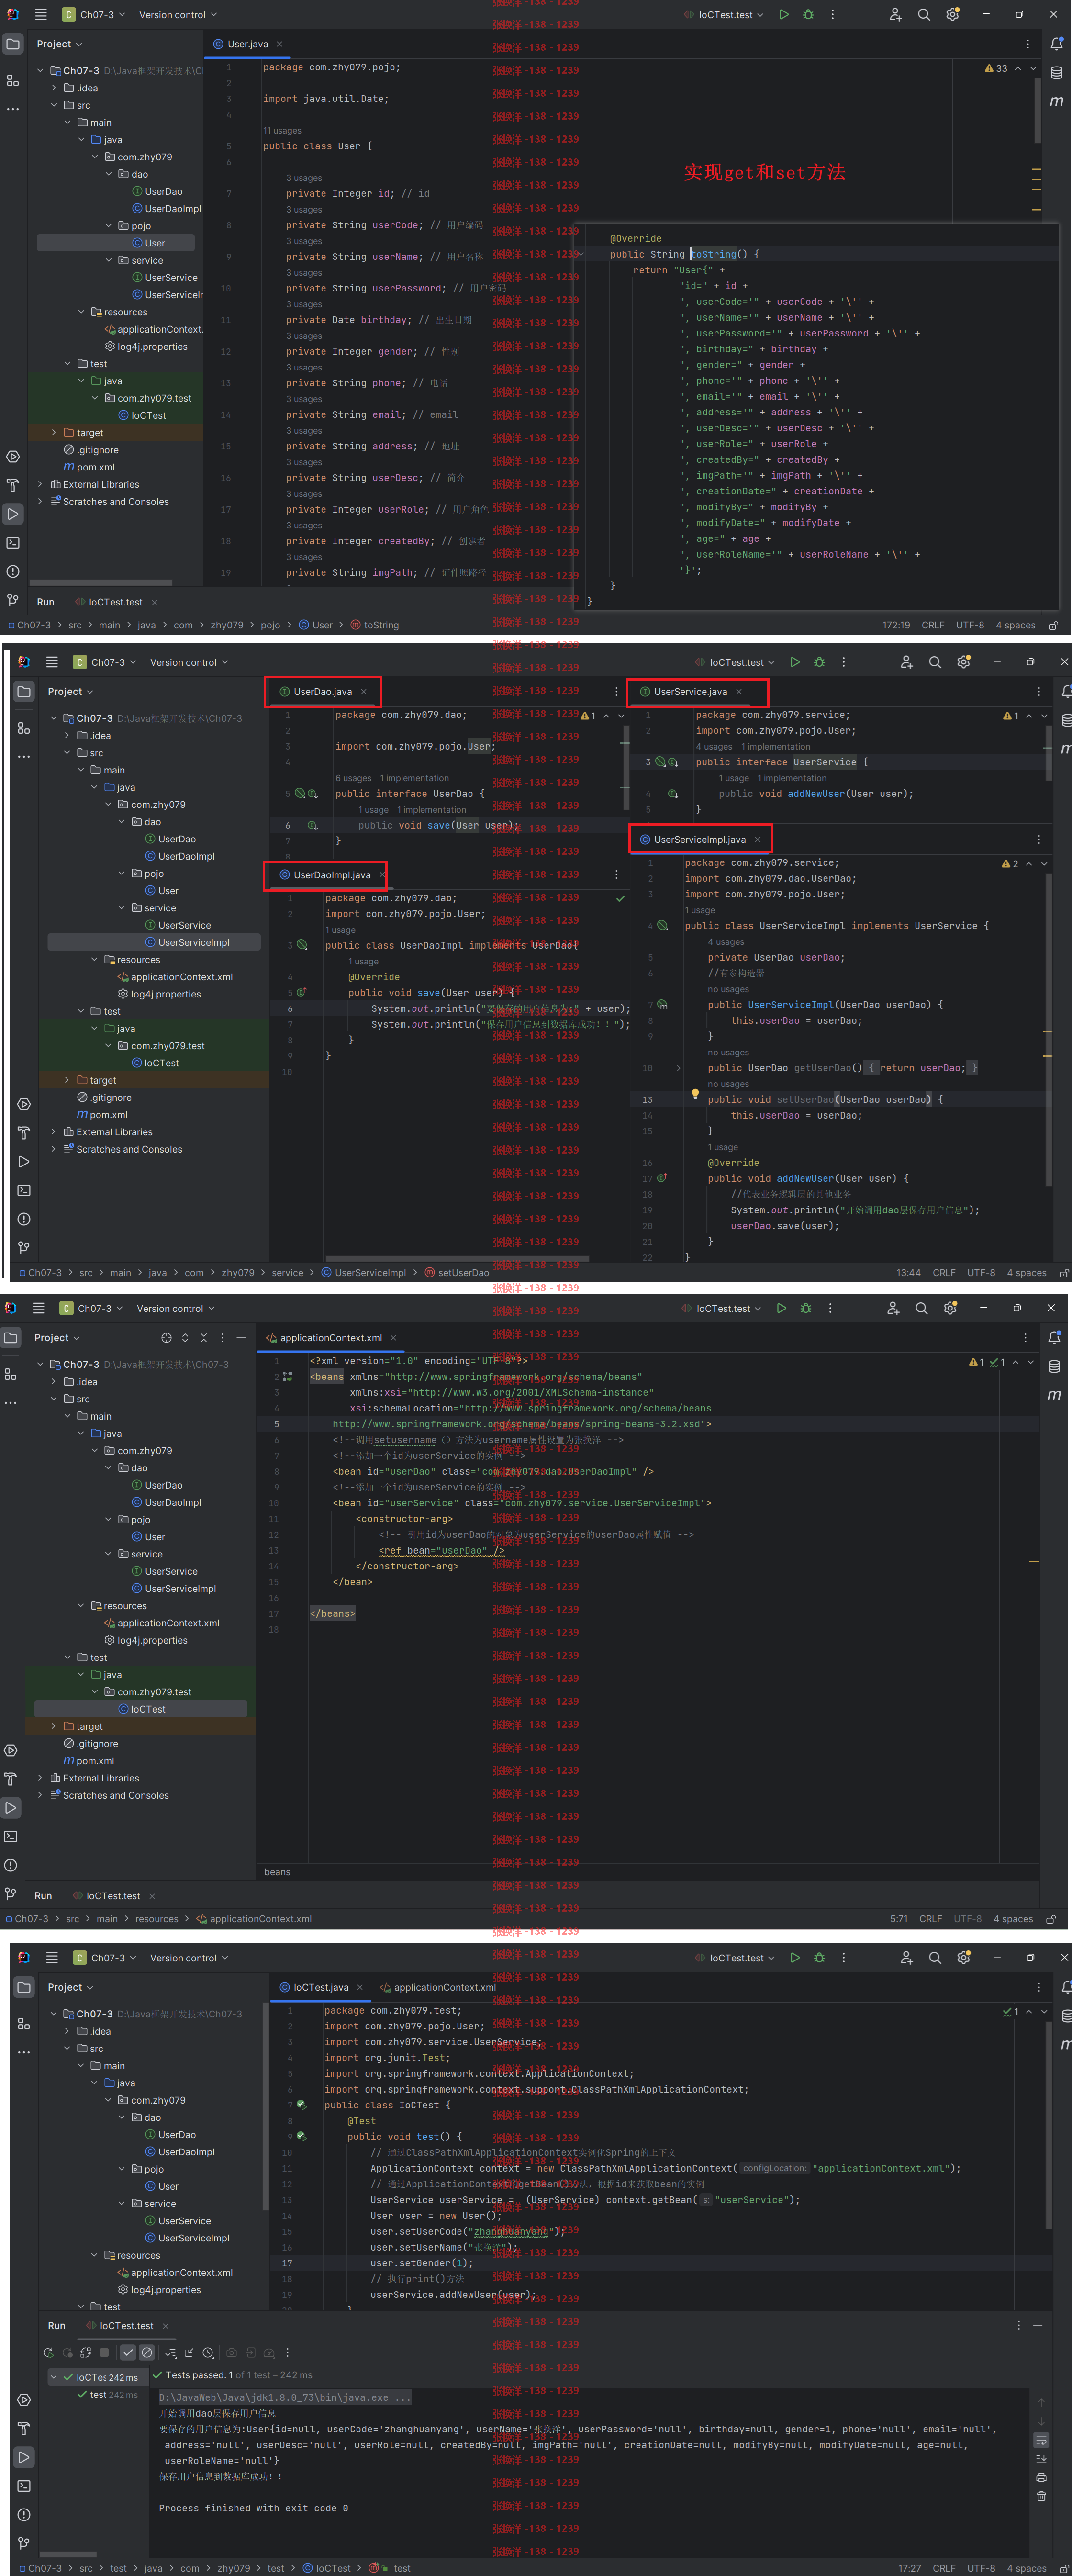Expand External Libraries in User.java window's tree
Screen dimensions: 1072x2576
click(41, 484)
